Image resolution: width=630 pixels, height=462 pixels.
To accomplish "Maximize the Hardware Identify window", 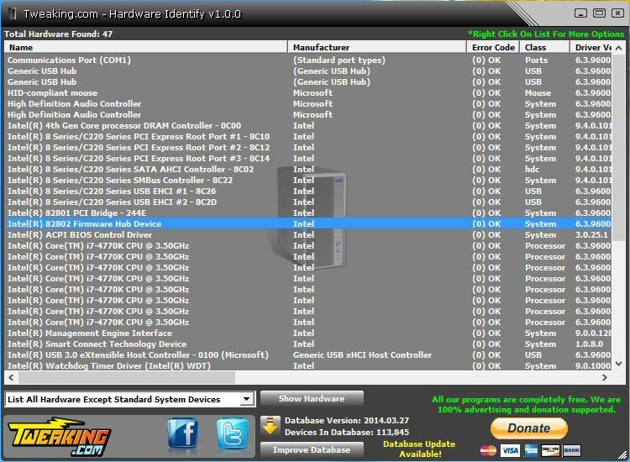I will click(599, 13).
